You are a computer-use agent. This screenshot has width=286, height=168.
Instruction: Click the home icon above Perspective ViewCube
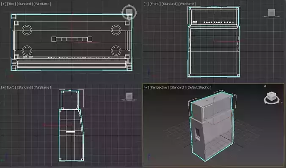coord(265,86)
